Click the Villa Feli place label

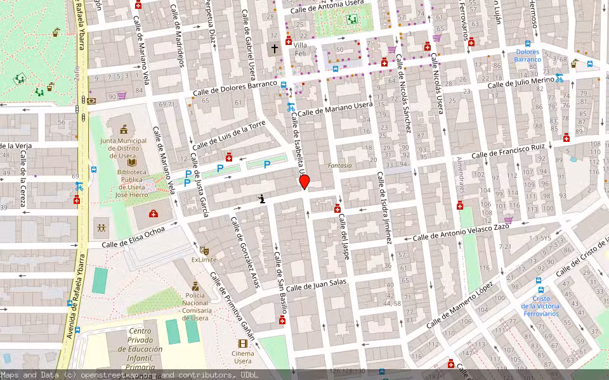(300, 49)
